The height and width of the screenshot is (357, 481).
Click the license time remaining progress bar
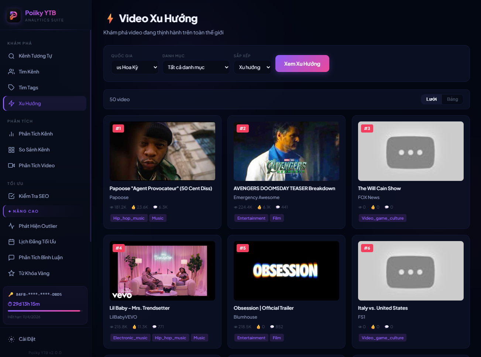[x=44, y=311]
